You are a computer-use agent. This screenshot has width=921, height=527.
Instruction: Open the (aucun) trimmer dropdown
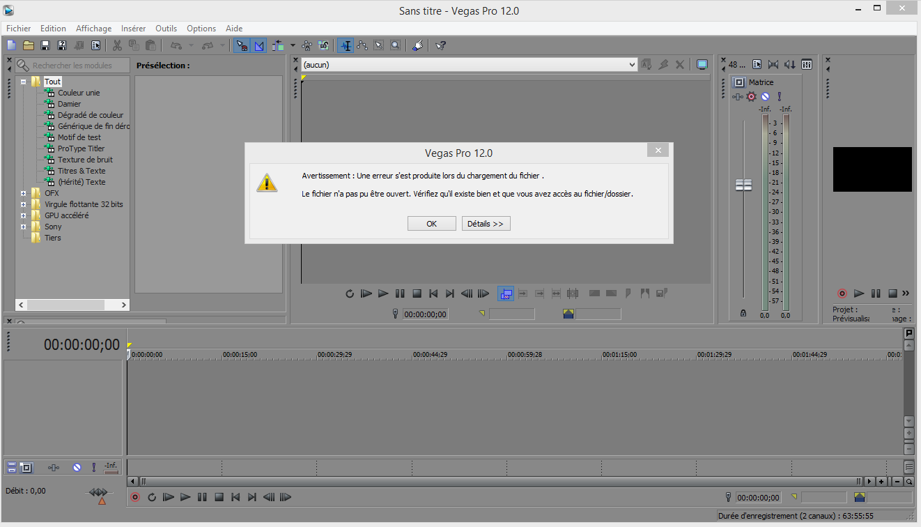[x=469, y=65]
